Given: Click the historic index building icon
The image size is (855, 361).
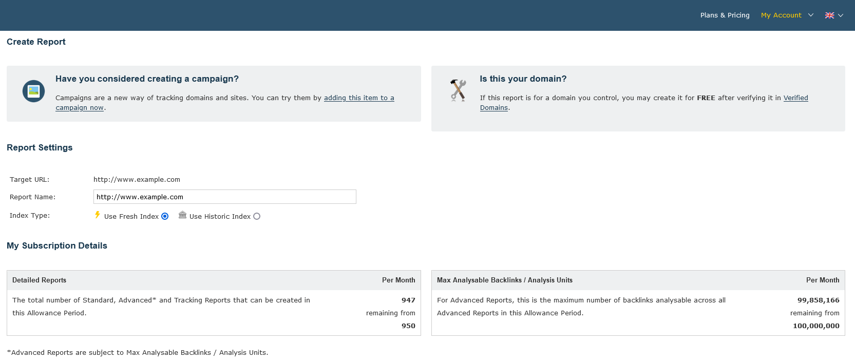Looking at the screenshot, I should (182, 215).
